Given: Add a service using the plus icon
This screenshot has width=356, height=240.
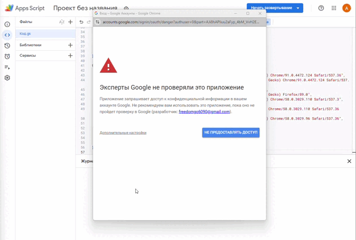Looking at the screenshot, I should point(70,56).
